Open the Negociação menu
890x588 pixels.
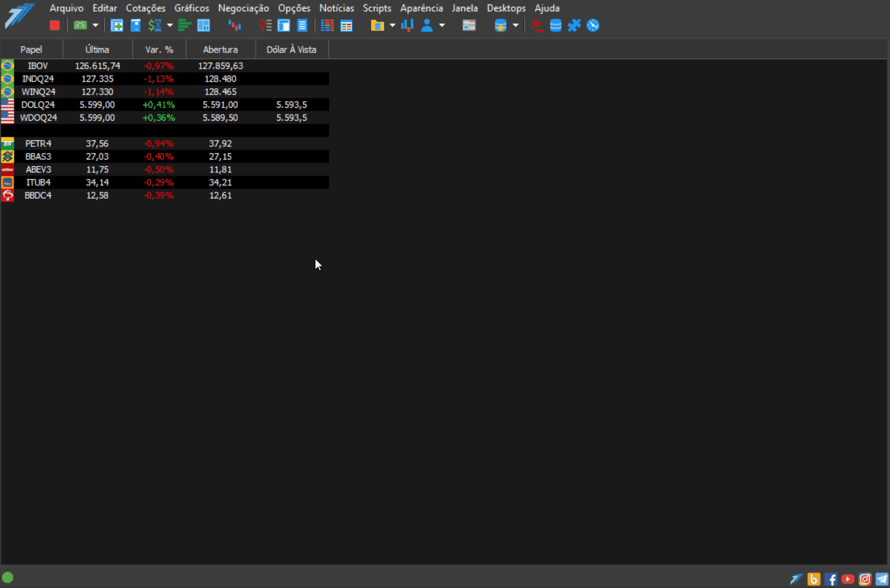click(244, 8)
